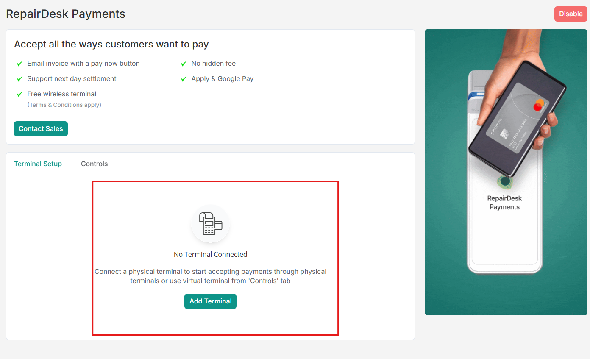
Task: Click the Mastercard logo on the card
Action: (538, 105)
